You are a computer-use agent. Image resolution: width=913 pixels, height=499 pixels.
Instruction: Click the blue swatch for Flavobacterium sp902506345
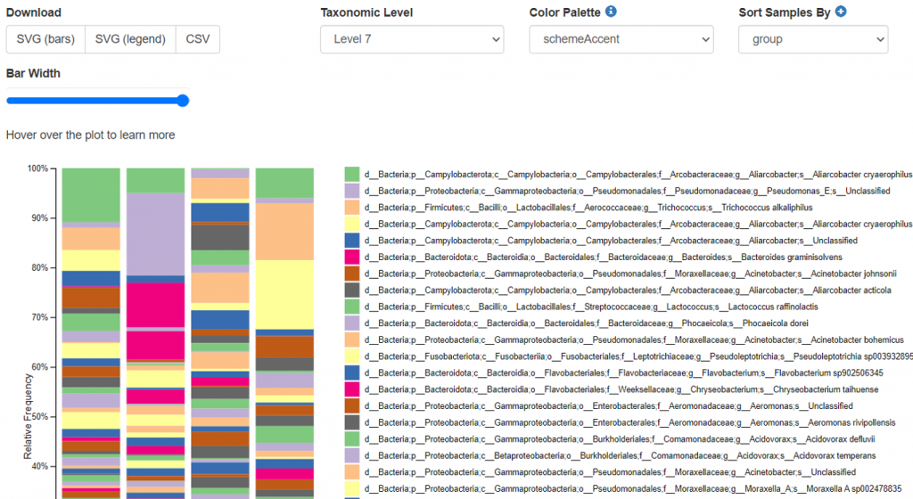351,372
